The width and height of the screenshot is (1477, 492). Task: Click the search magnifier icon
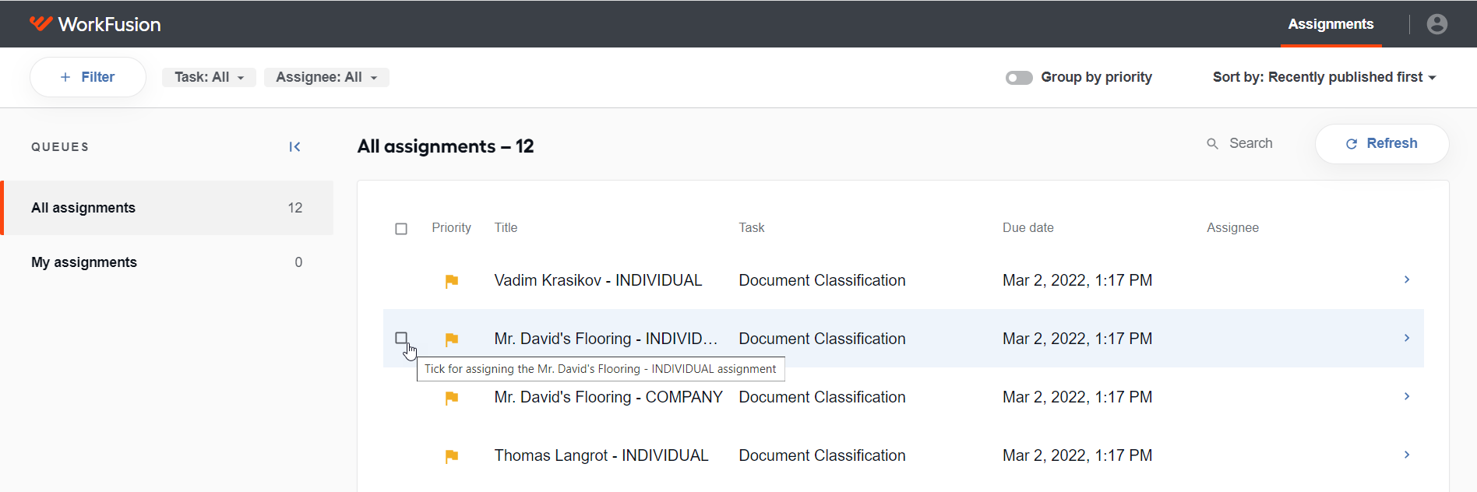tap(1212, 144)
